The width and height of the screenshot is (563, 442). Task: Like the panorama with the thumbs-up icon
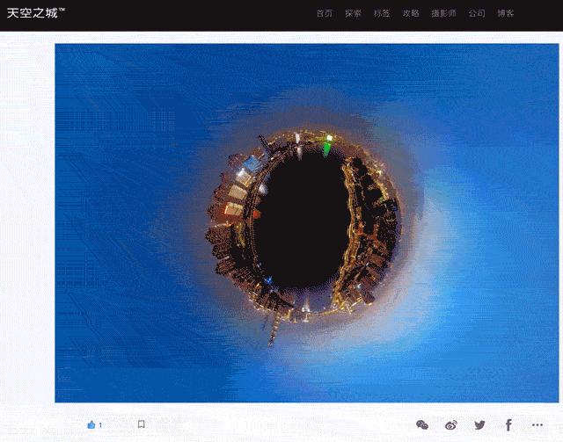pos(91,424)
